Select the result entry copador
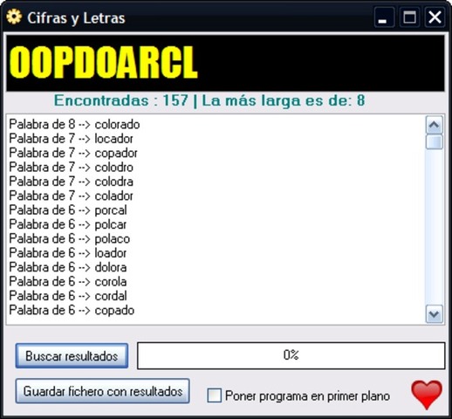This screenshot has width=452, height=419. tap(73, 153)
